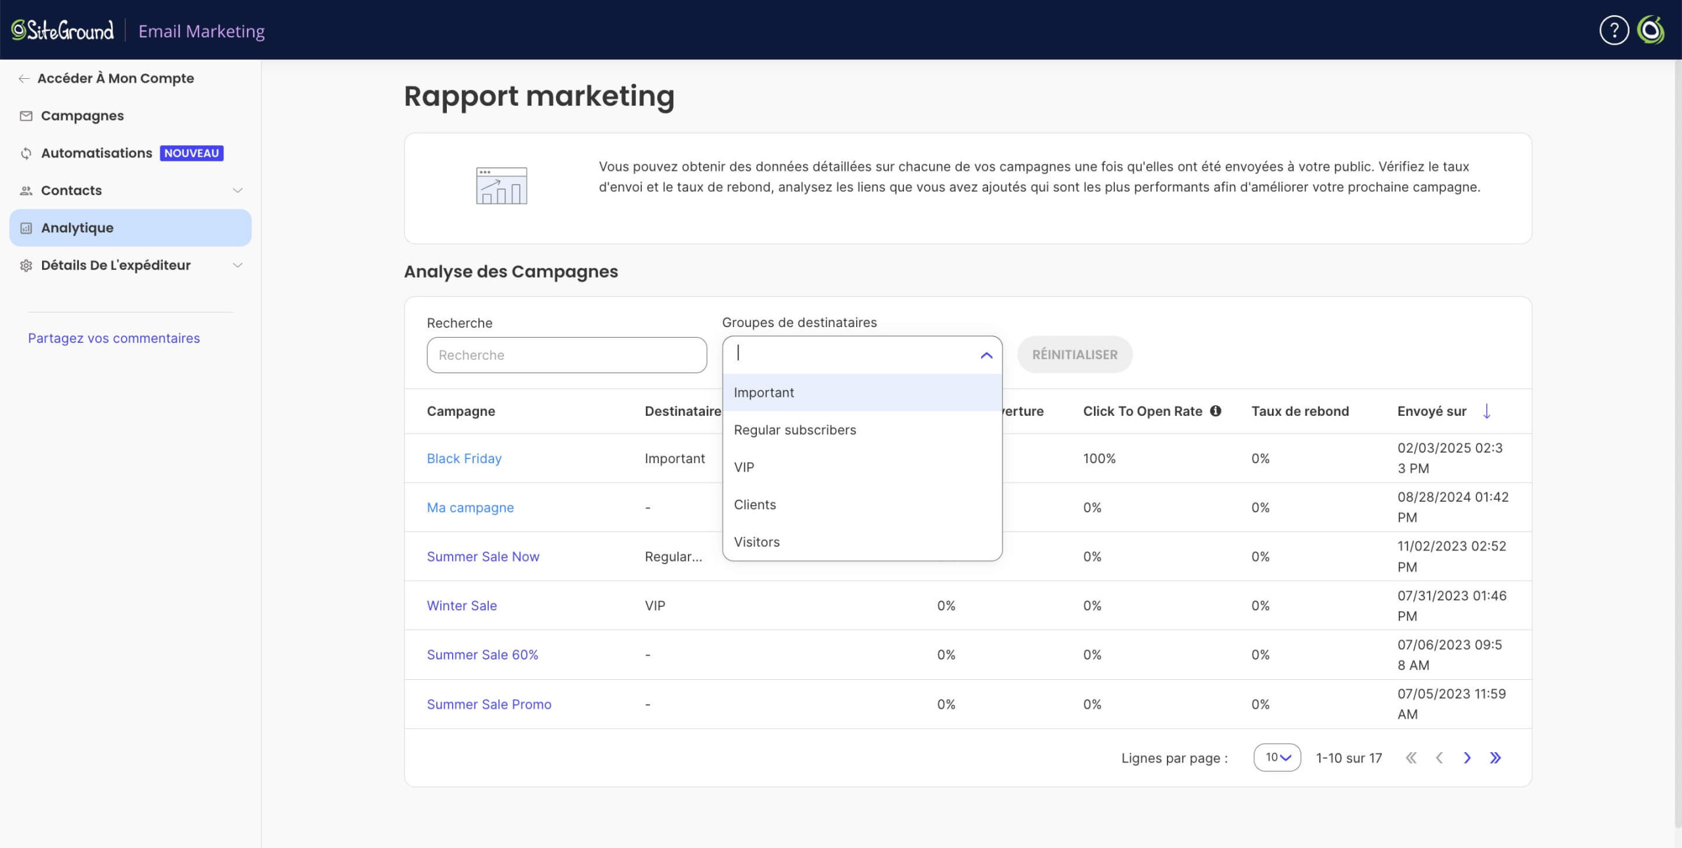Viewport: 1682px width, 848px height.
Task: Go to the previous page of results
Action: (x=1439, y=758)
